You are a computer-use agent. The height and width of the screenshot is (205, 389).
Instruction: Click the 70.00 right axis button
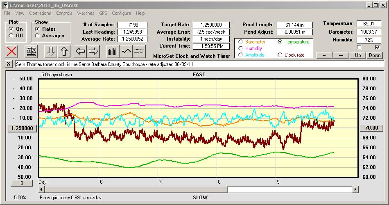371,128
